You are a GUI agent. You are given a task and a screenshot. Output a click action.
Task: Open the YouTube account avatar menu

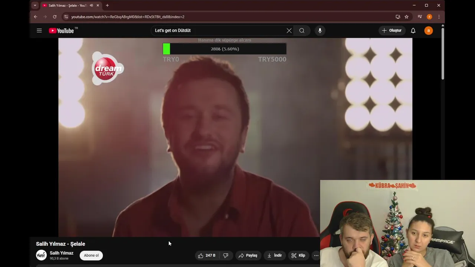coord(429,30)
